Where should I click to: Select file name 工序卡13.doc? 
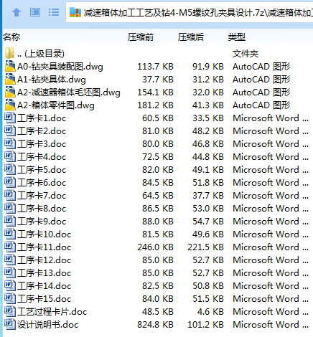(45, 273)
